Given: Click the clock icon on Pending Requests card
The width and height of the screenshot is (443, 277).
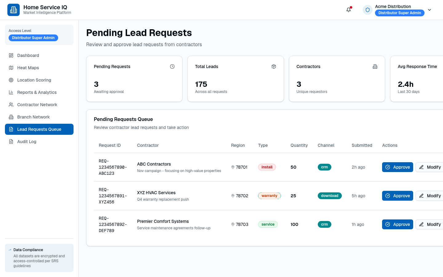Looking at the screenshot, I should (x=172, y=66).
